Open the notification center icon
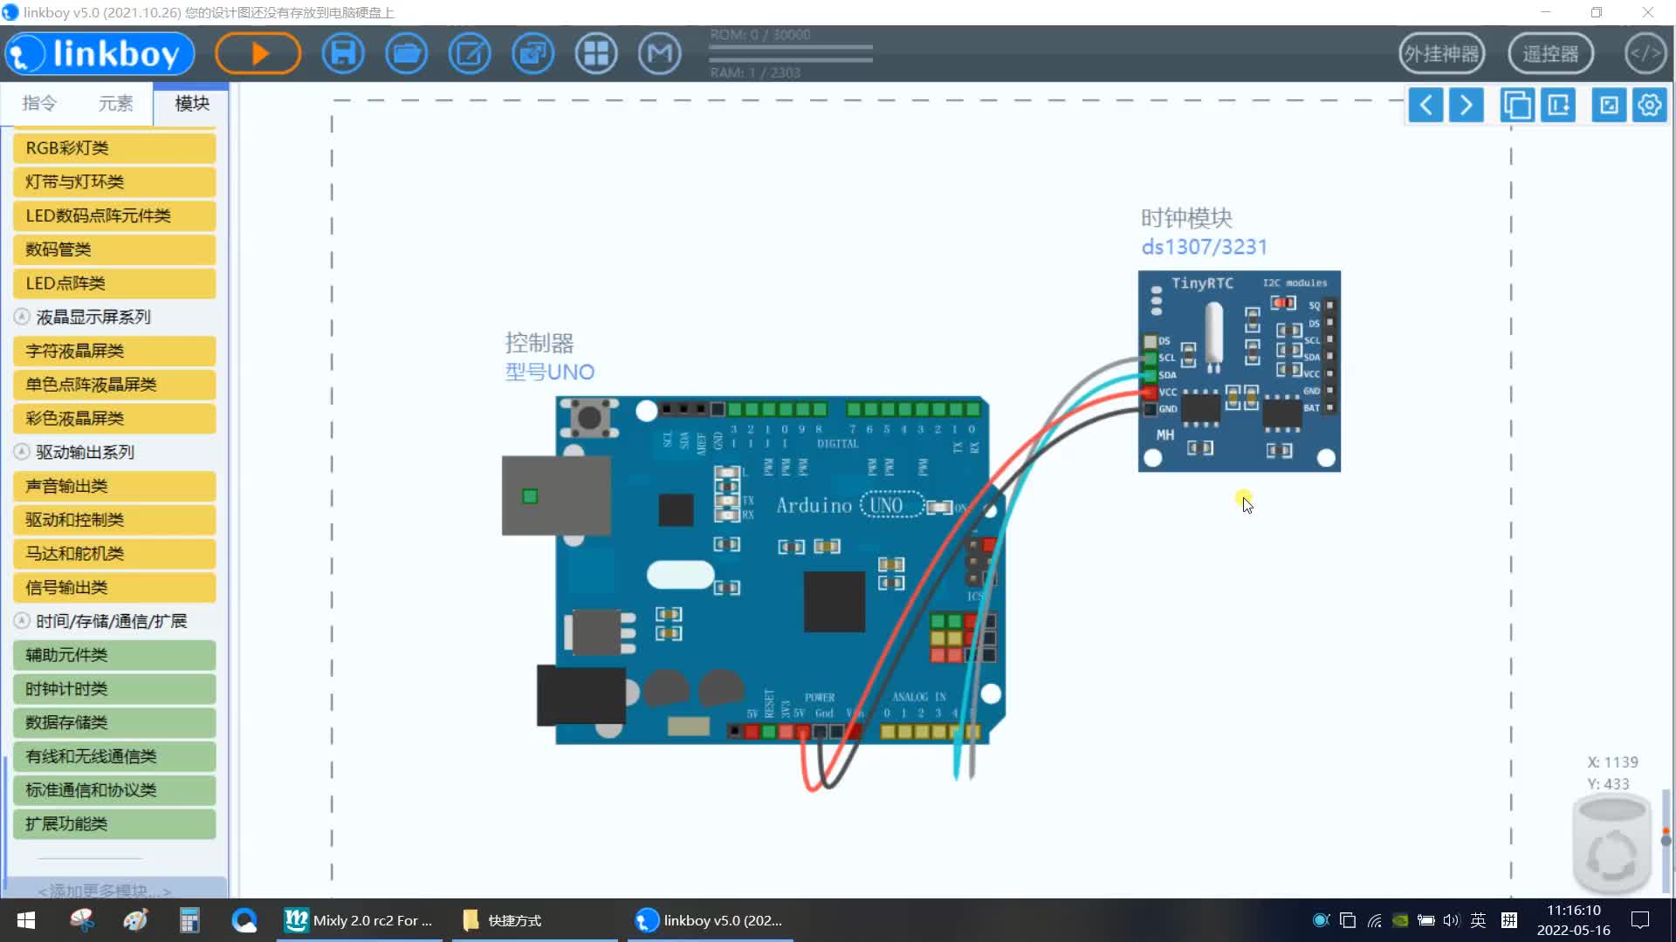This screenshot has width=1676, height=942. pyautogui.click(x=1640, y=920)
